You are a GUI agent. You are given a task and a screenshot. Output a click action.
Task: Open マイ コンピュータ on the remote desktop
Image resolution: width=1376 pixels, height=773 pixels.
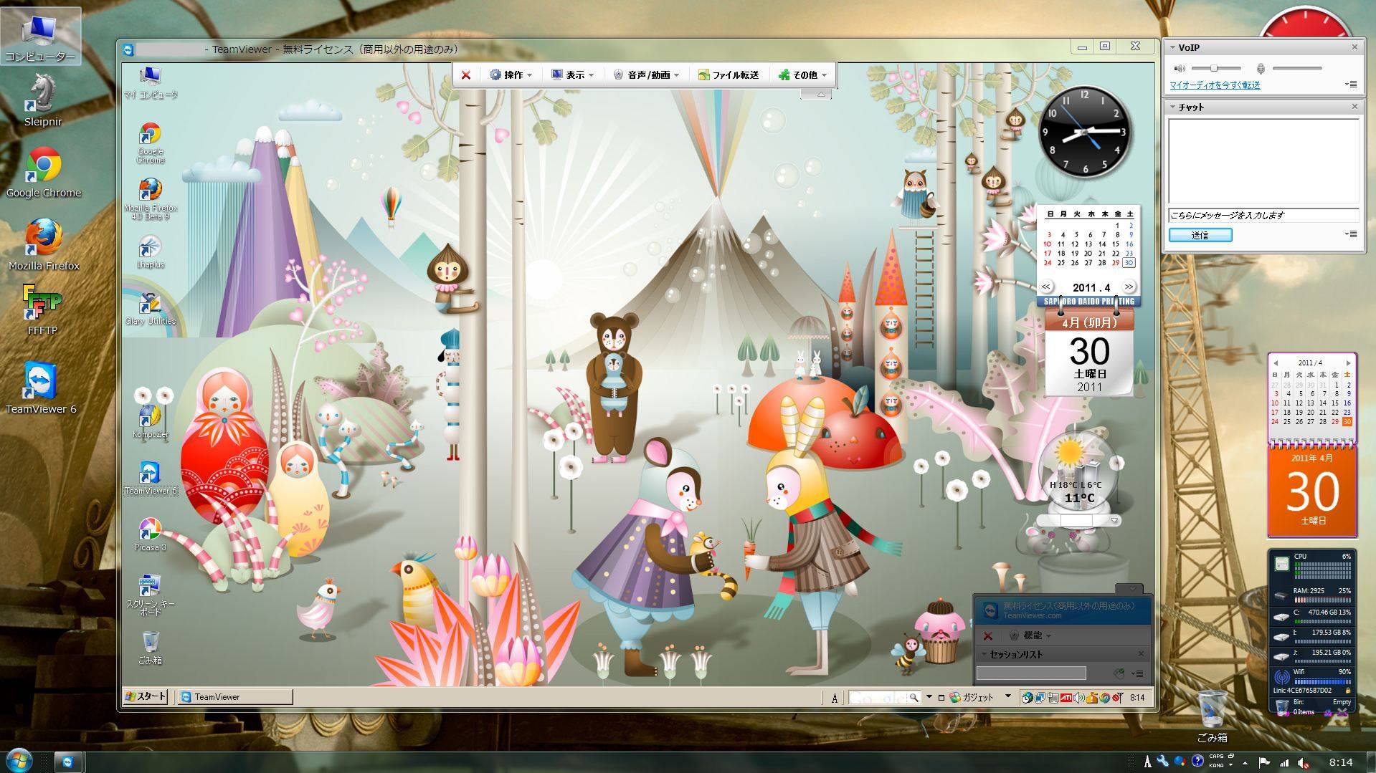click(x=150, y=82)
